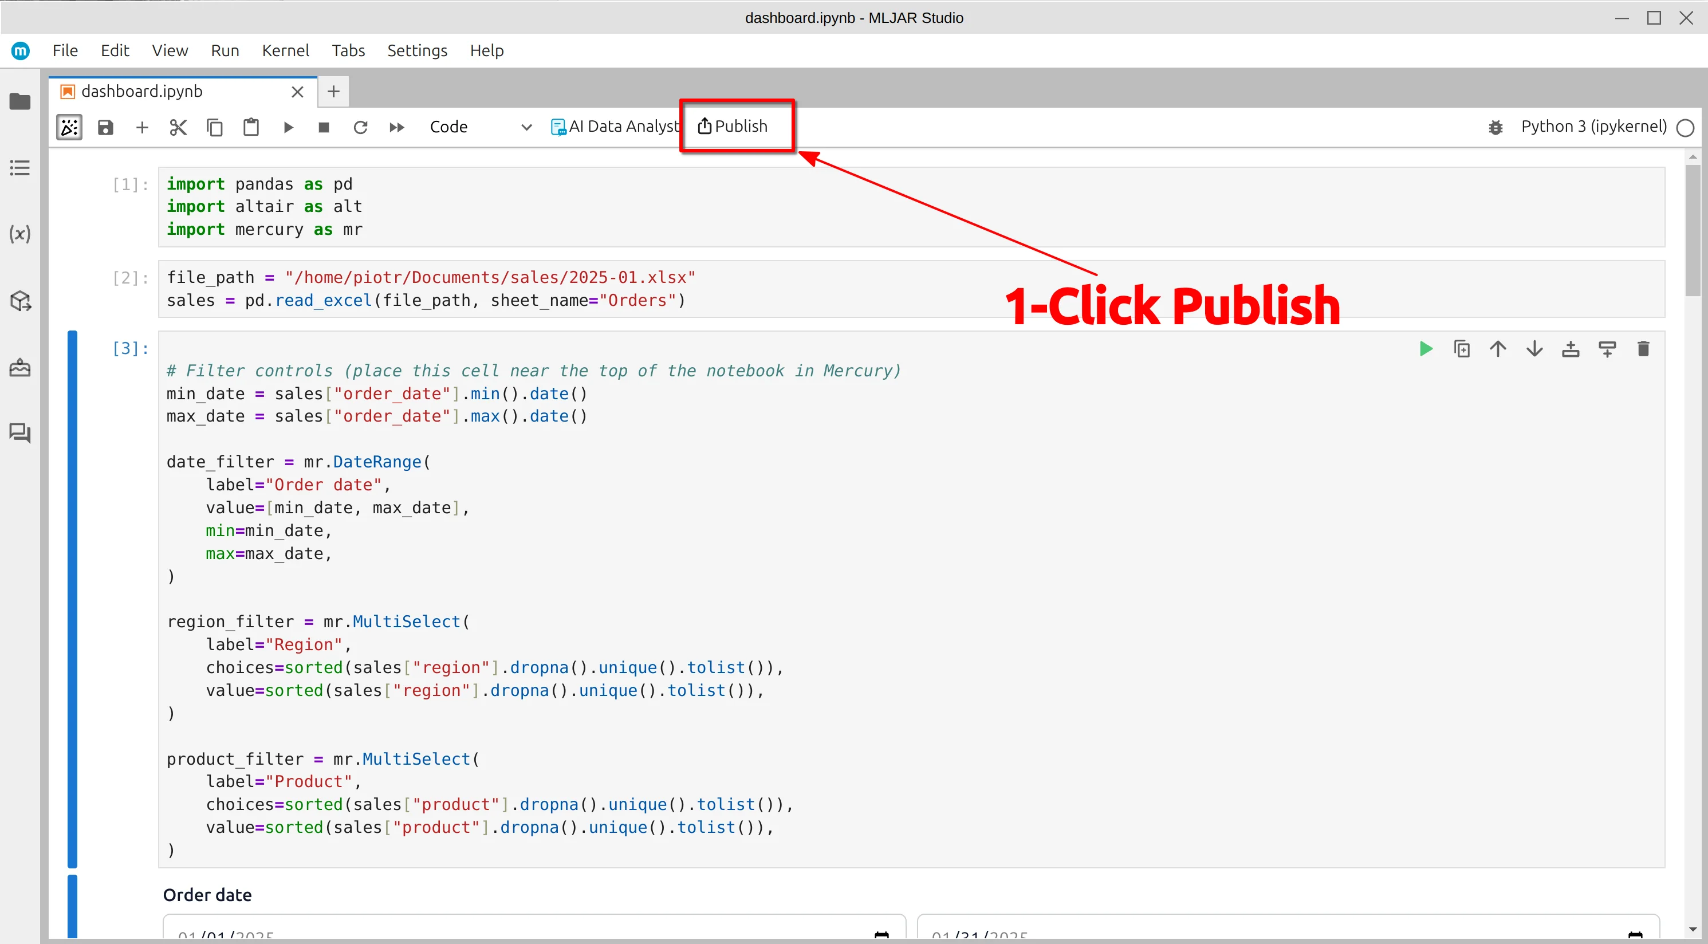Viewport: 1708px width, 944px height.
Task: Open the Tabs menu
Action: click(348, 50)
